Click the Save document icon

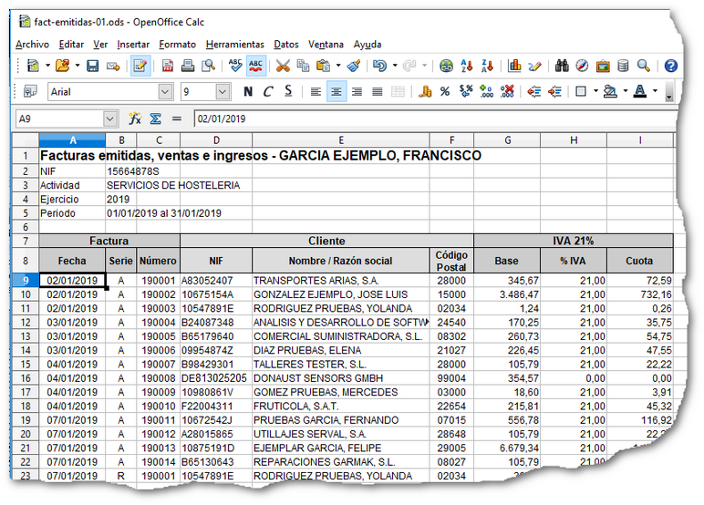click(92, 66)
